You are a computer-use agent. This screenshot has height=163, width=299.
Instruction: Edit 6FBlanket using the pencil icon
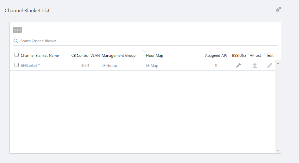tap(269, 65)
